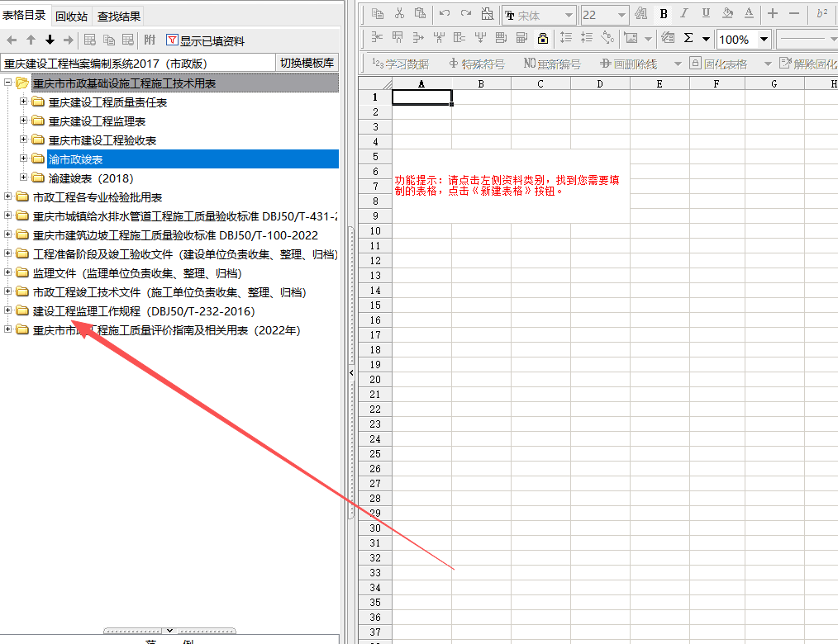
Task: Expand 重庆建设工程质量责任表 folder
Action: coord(23,101)
